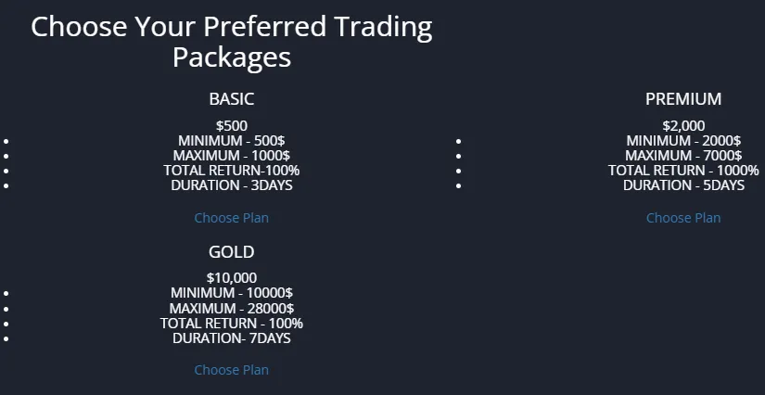Click the TOTAL RETURN - 1000% item

coord(683,171)
